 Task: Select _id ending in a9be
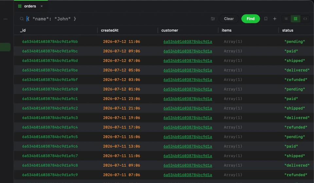click(50, 70)
